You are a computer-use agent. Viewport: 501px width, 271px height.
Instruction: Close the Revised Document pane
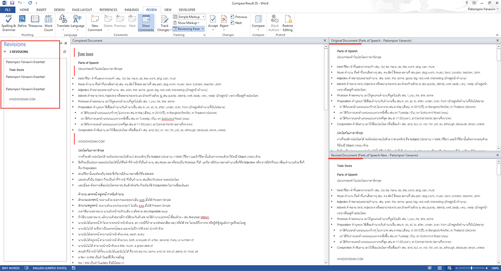coord(497,155)
